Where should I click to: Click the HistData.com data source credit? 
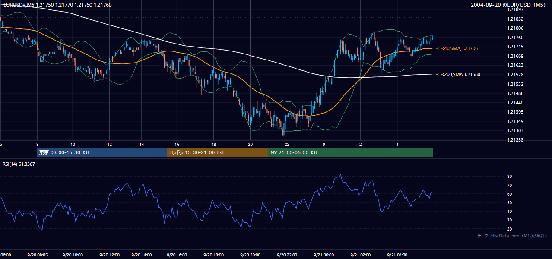coord(512,236)
